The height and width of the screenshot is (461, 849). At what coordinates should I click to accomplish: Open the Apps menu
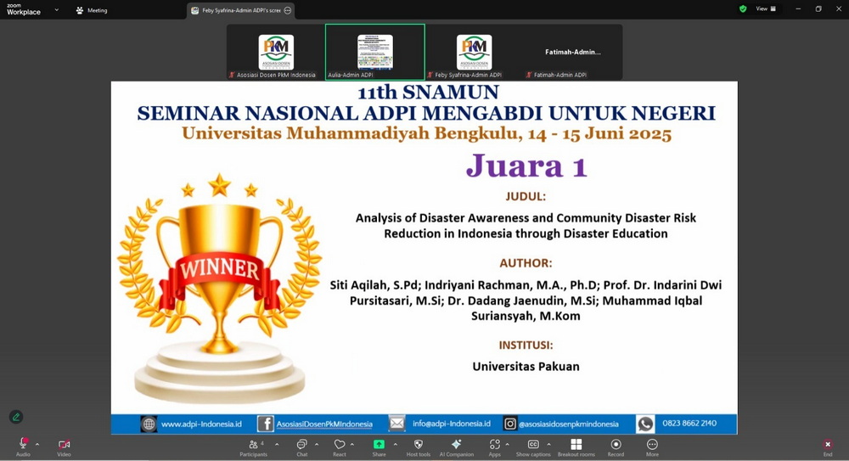495,447
